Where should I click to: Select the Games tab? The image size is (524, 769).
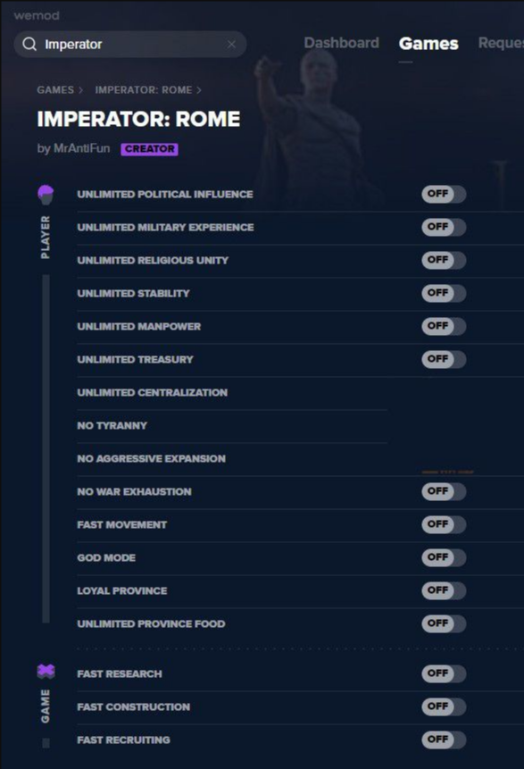pos(428,44)
